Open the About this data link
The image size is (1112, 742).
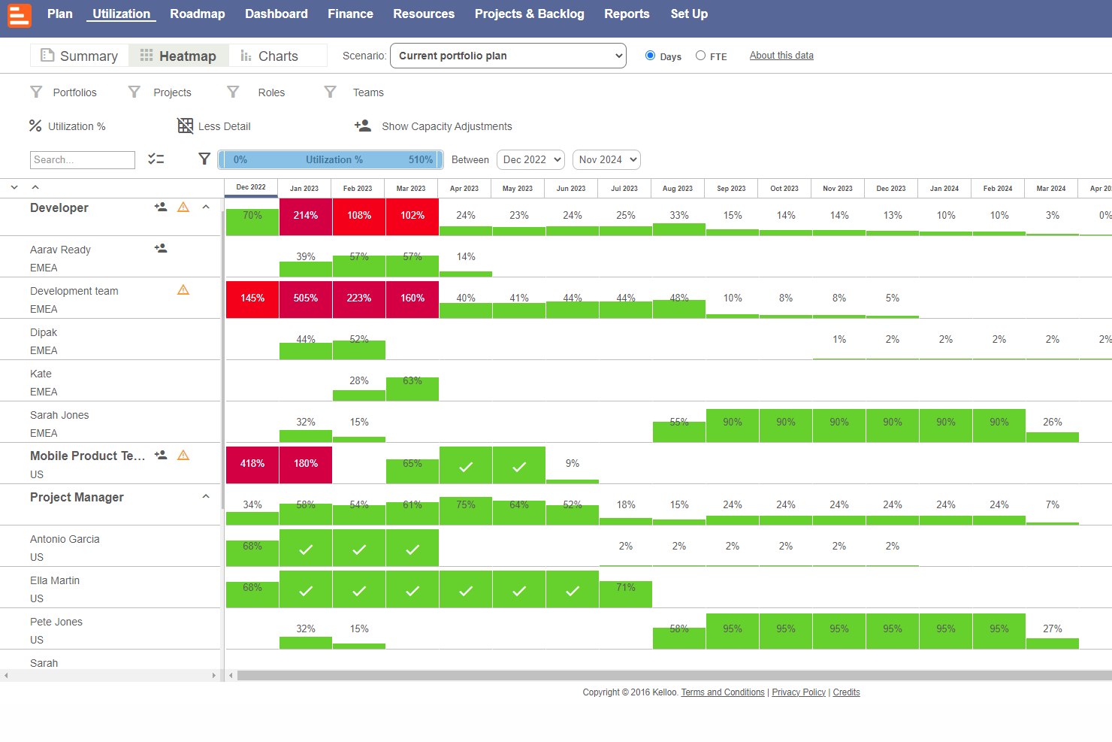pos(781,56)
